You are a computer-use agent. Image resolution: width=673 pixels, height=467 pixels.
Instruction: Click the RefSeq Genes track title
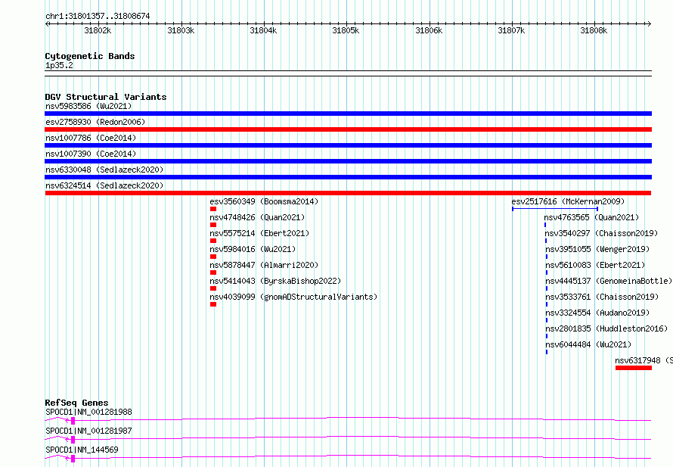click(76, 403)
